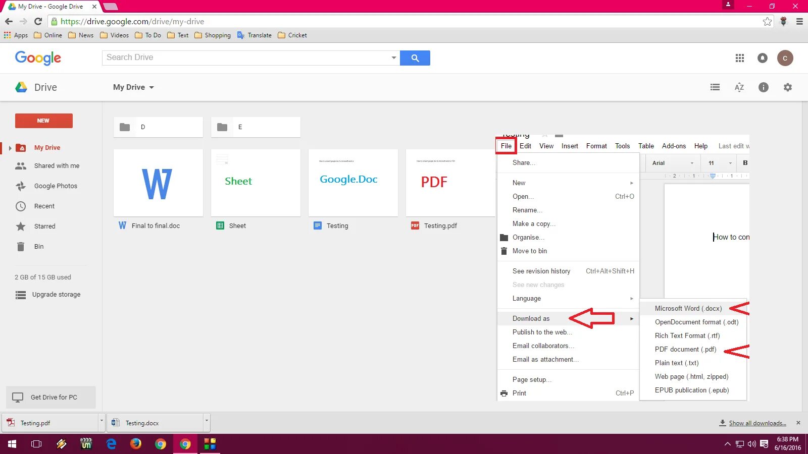Open the Translate bookmark

pos(255,35)
